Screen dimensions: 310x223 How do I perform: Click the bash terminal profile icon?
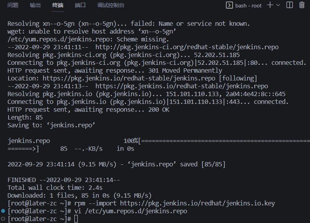tap(229, 5)
